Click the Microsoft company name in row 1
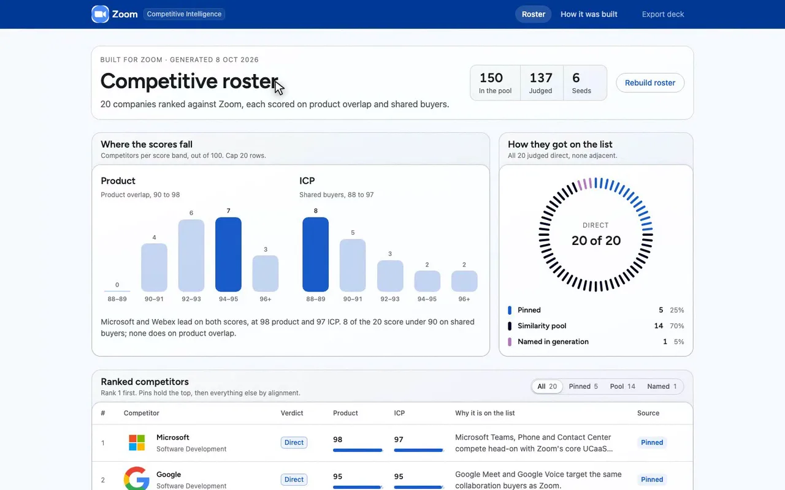This screenshot has height=490, width=785. click(x=173, y=437)
